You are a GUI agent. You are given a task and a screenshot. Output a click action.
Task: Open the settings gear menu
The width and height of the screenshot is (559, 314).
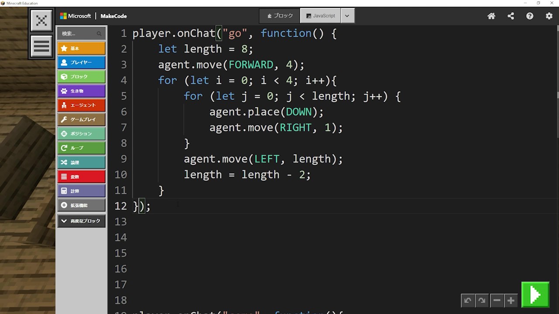549,16
